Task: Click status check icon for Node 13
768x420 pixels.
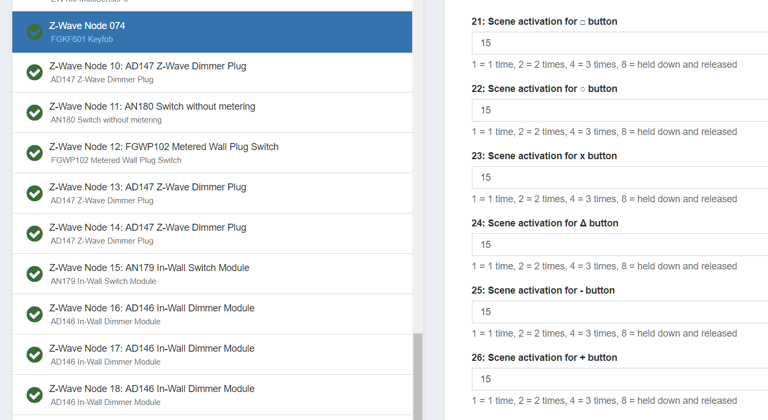Action: coord(35,194)
